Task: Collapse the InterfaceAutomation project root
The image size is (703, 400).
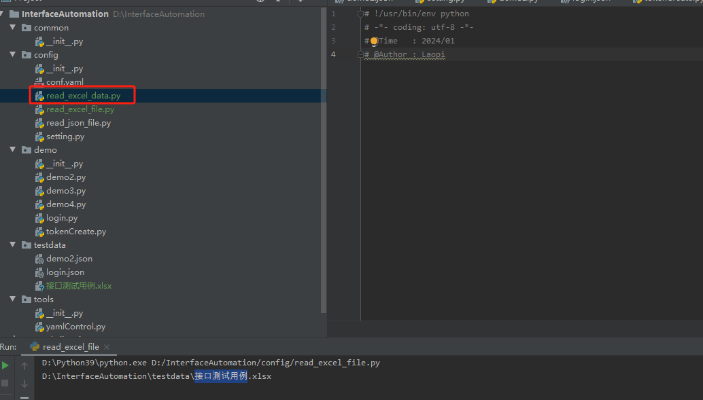Action: [x=4, y=14]
